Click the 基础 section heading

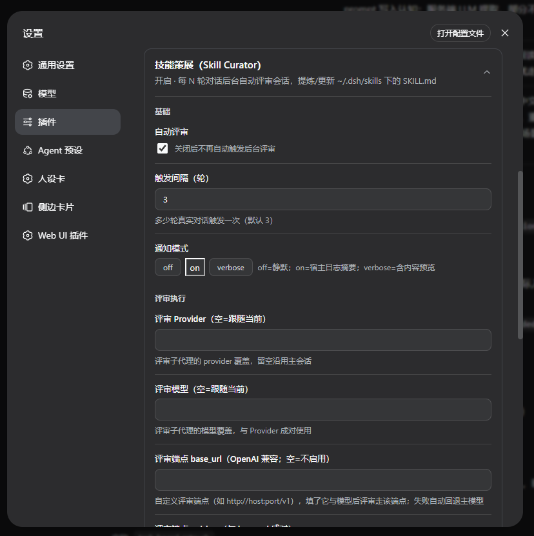(163, 112)
